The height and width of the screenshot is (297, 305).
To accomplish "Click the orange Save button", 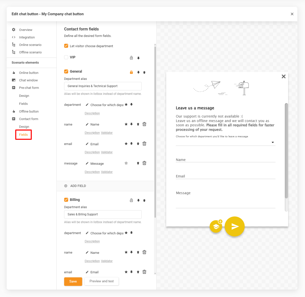I will click(73, 281).
